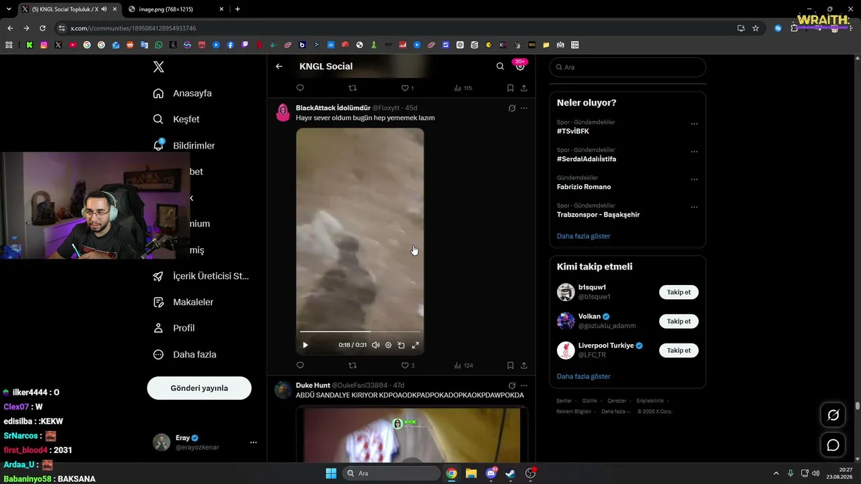Screen dimensions: 861x484
Task: Reload the current page
Action: 42,28
